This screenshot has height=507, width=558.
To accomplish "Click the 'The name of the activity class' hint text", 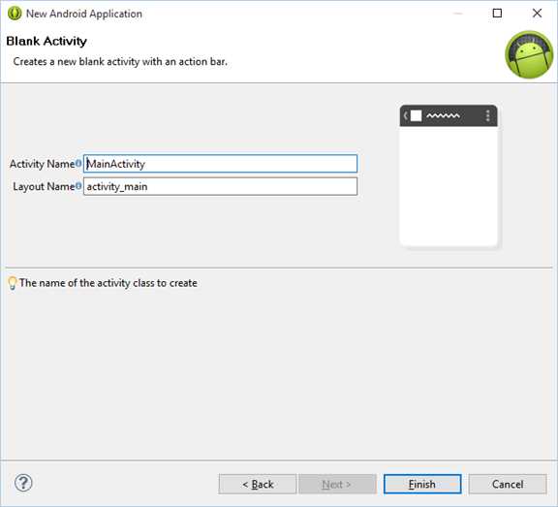I will (x=108, y=283).
